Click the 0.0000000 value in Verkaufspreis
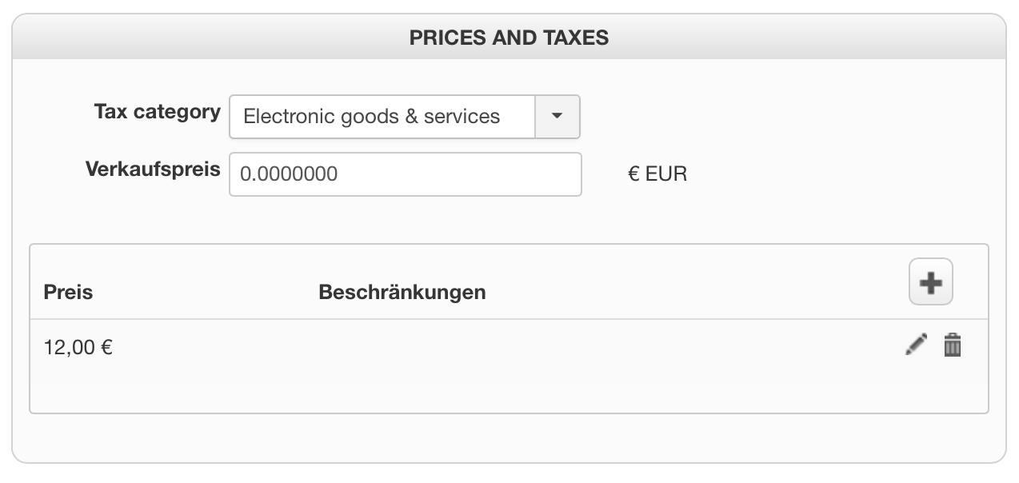The width and height of the screenshot is (1019, 483). [289, 174]
